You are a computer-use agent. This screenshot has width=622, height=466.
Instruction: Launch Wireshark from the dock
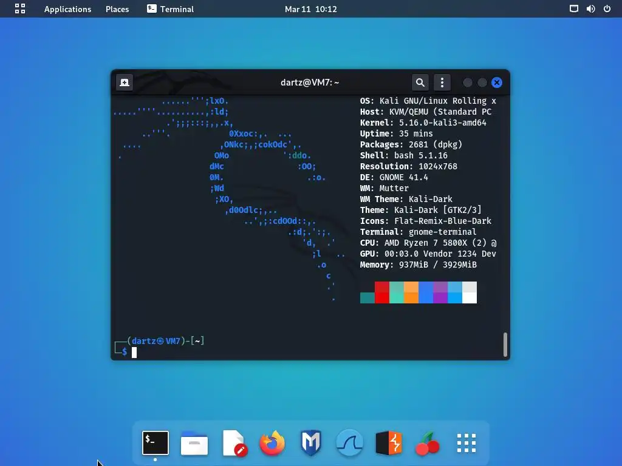click(x=349, y=442)
